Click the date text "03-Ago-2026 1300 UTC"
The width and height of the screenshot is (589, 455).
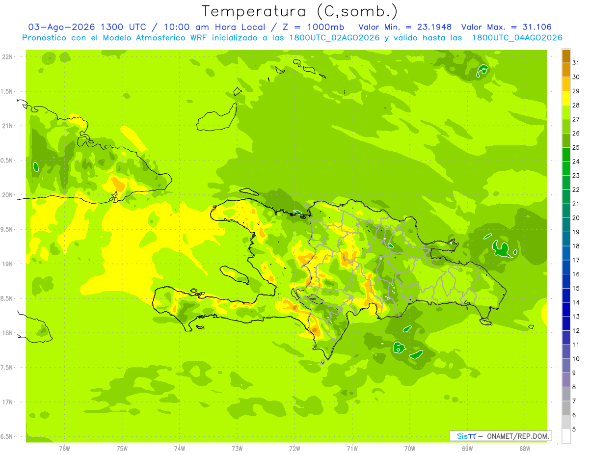point(86,27)
